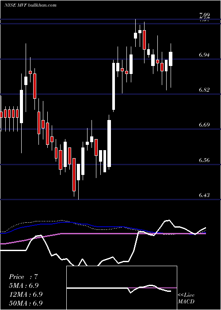
Task: Click the Live MACD label
Action: [x=186, y=298]
